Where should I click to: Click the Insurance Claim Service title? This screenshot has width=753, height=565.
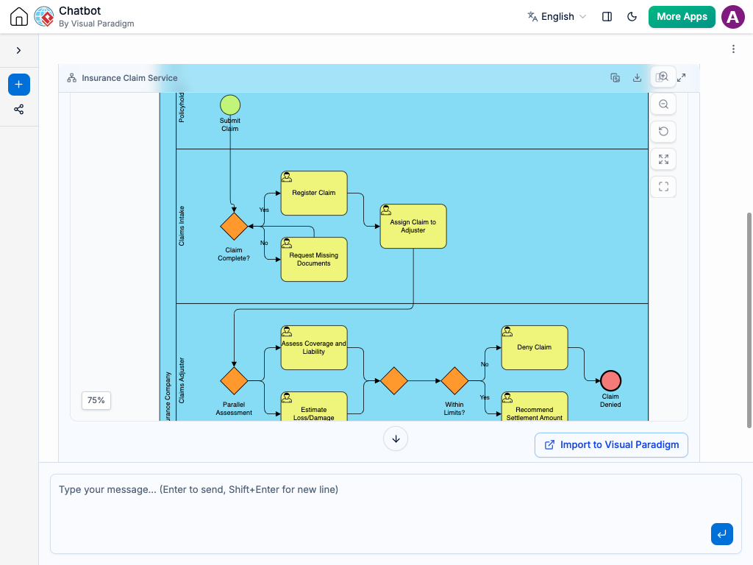[129, 78]
